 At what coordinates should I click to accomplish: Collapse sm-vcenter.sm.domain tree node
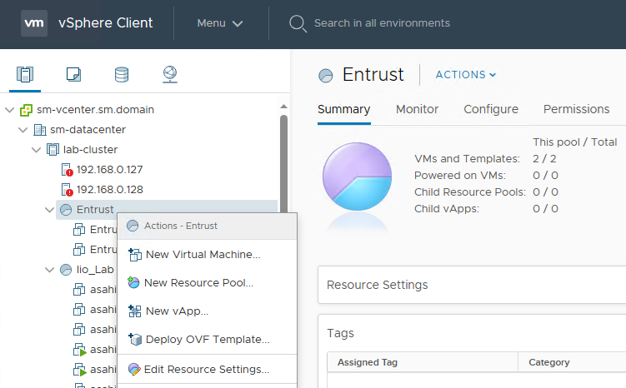[9, 110]
